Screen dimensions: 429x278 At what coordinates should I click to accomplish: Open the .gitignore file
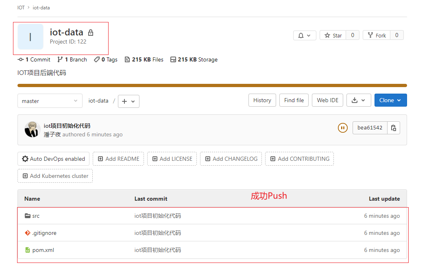[44, 233]
